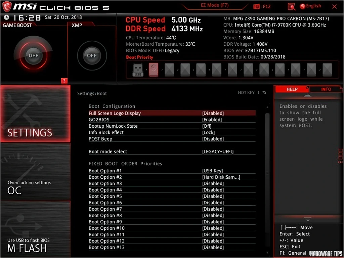The height and width of the screenshot is (258, 344).
Task: Open the BIOS search magnifier icon
Action: click(x=291, y=7)
